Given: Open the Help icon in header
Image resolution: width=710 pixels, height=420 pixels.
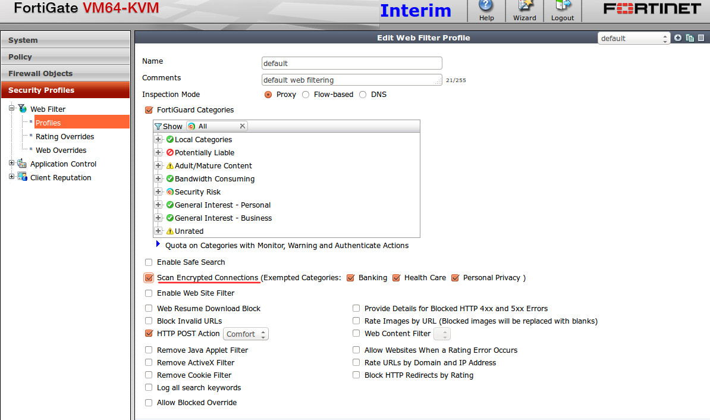Looking at the screenshot, I should point(486,6).
